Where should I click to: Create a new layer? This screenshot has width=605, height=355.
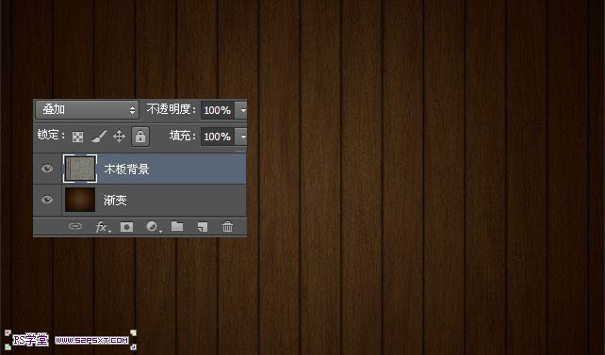pos(203,227)
